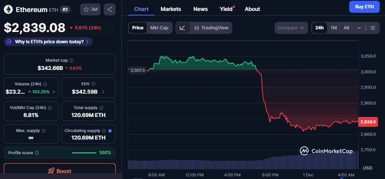Select the 1M time range
Screen dimensions: 385x179
[x=333, y=28]
